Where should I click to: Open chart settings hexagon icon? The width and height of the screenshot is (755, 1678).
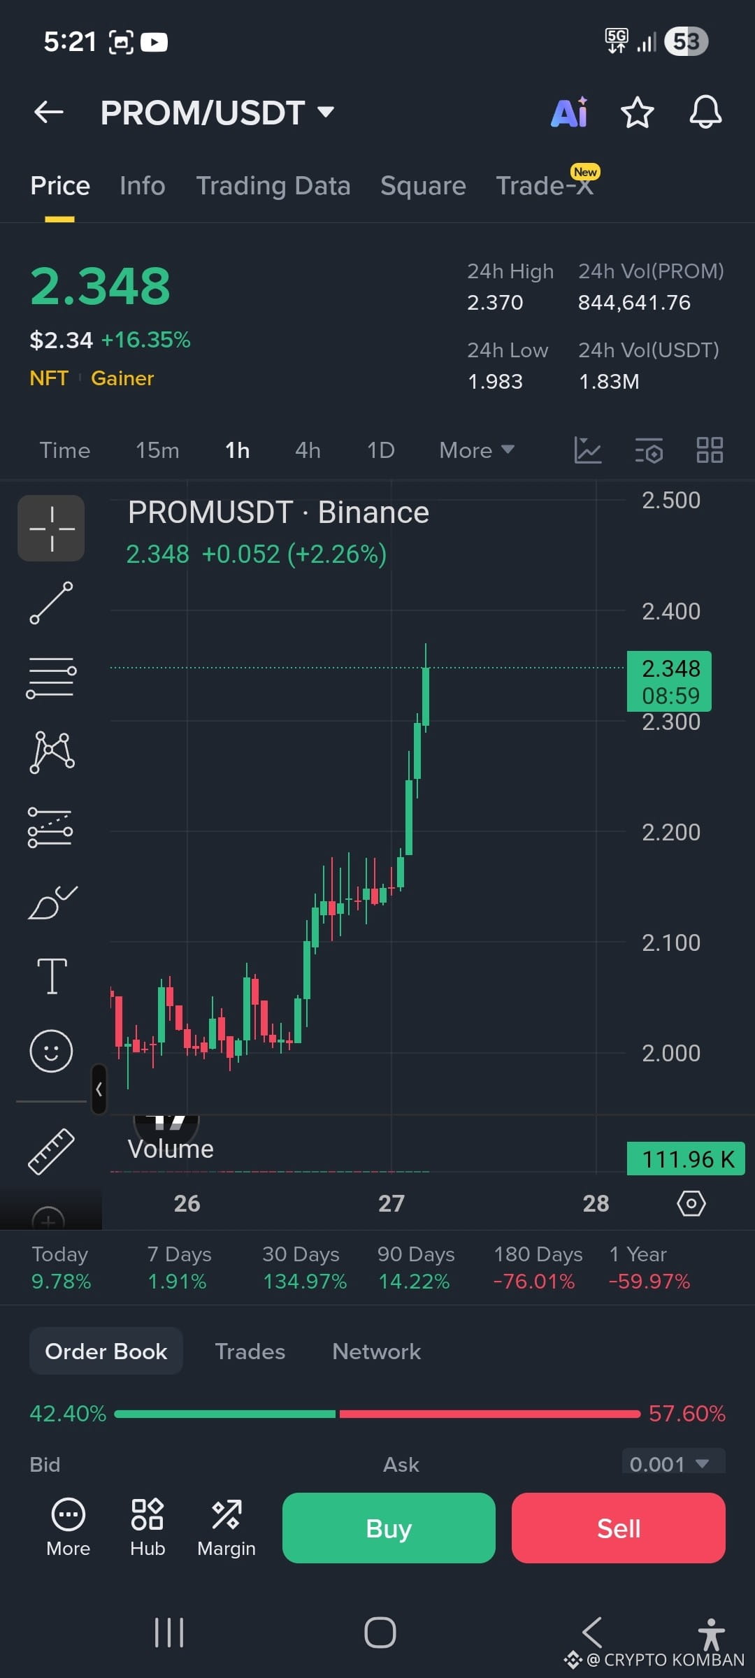click(691, 1203)
